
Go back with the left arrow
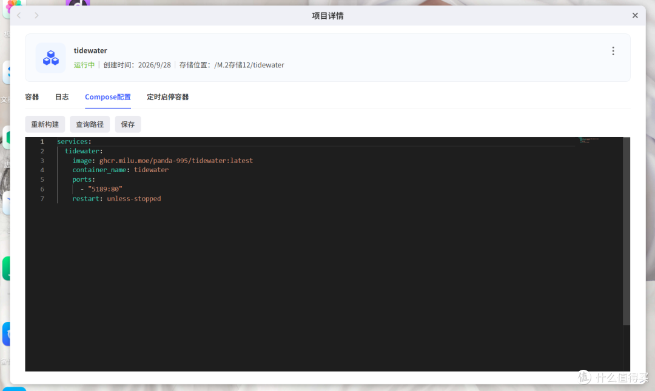click(x=19, y=15)
